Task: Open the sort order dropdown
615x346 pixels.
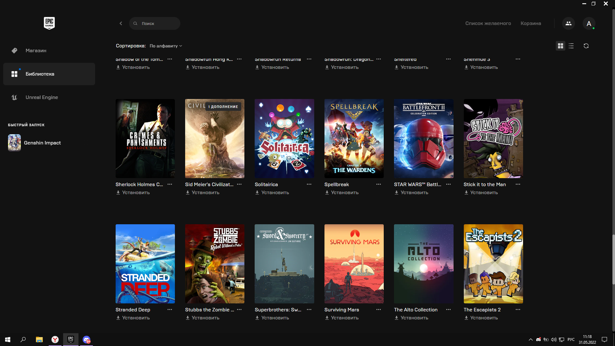Action: [166, 46]
